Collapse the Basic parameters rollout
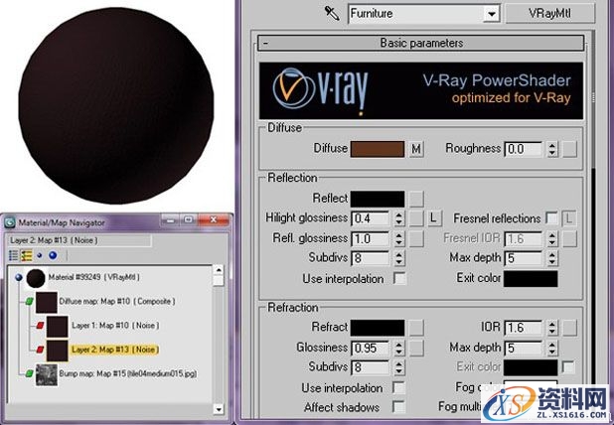This screenshot has height=425, width=614. tap(265, 44)
